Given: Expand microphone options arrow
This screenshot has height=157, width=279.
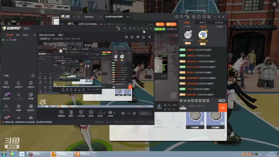Looking at the screenshot, I should (x=104, y=113).
